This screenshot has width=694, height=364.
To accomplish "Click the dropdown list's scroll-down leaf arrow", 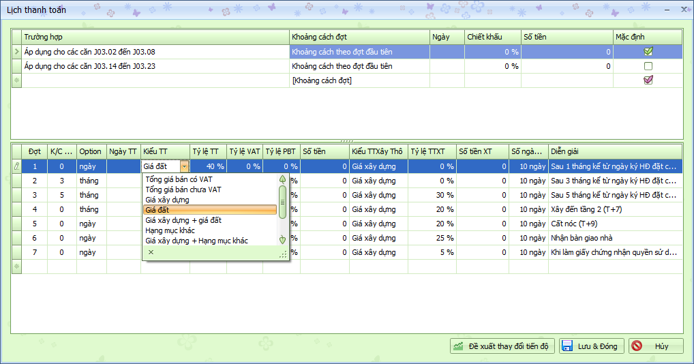I will point(283,239).
